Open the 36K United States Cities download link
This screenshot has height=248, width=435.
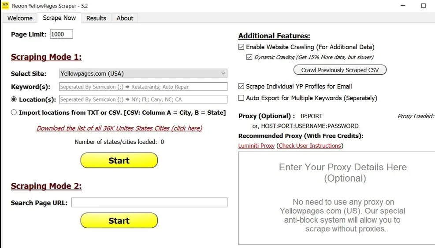click(x=119, y=128)
